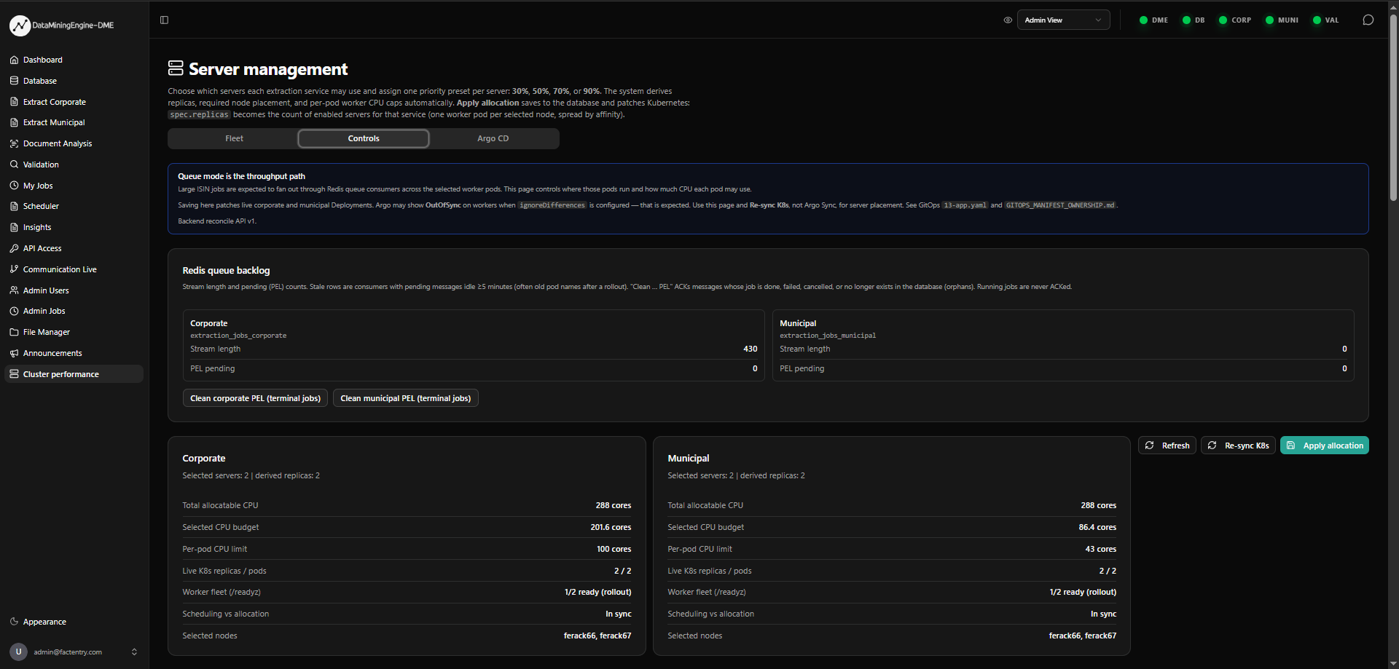Click the Appearance moon icon
The height and width of the screenshot is (669, 1399).
tap(14, 622)
